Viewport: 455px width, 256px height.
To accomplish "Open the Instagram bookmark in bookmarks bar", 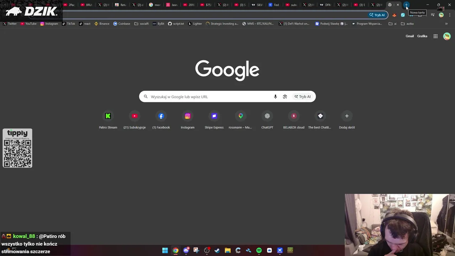I will point(49,24).
